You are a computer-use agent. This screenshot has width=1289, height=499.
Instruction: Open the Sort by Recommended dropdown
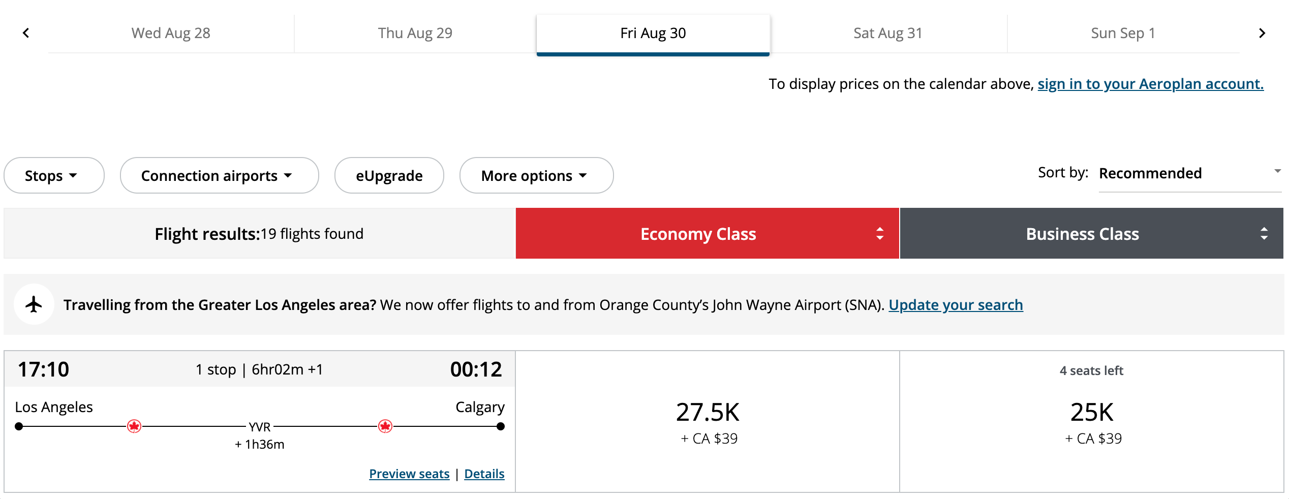tap(1188, 174)
